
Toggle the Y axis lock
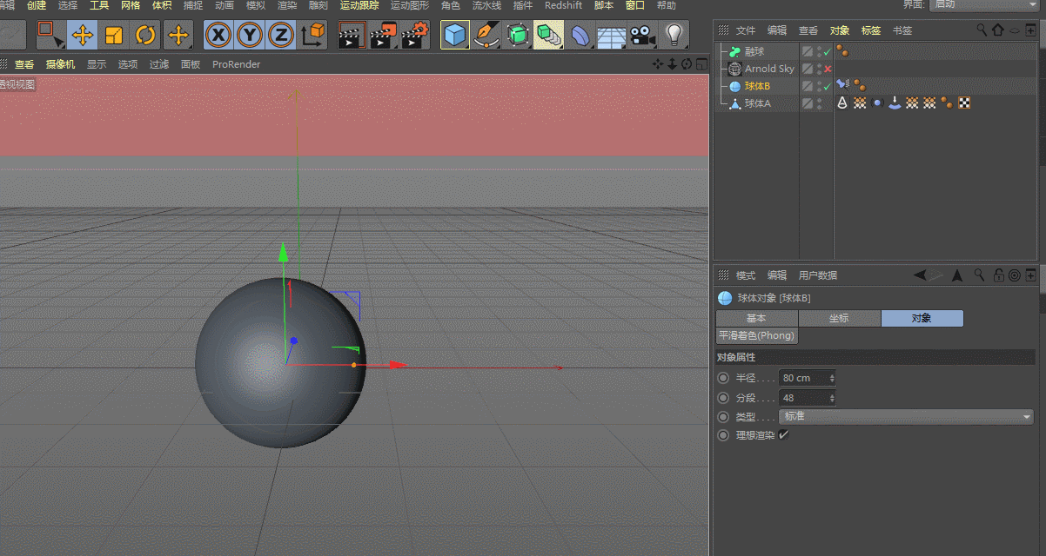(x=250, y=35)
